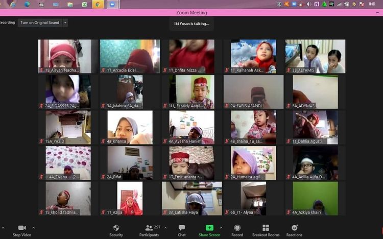Open the Security shield options
Screen dimensions: 383x239
pos(116,228)
